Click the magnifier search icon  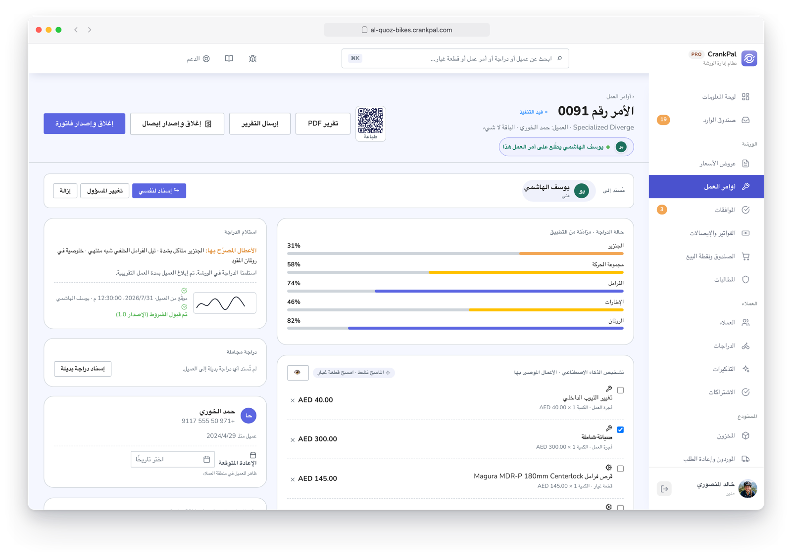pyautogui.click(x=560, y=58)
